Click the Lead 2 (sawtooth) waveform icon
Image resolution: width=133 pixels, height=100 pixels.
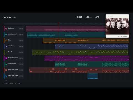[x=6, y=34]
